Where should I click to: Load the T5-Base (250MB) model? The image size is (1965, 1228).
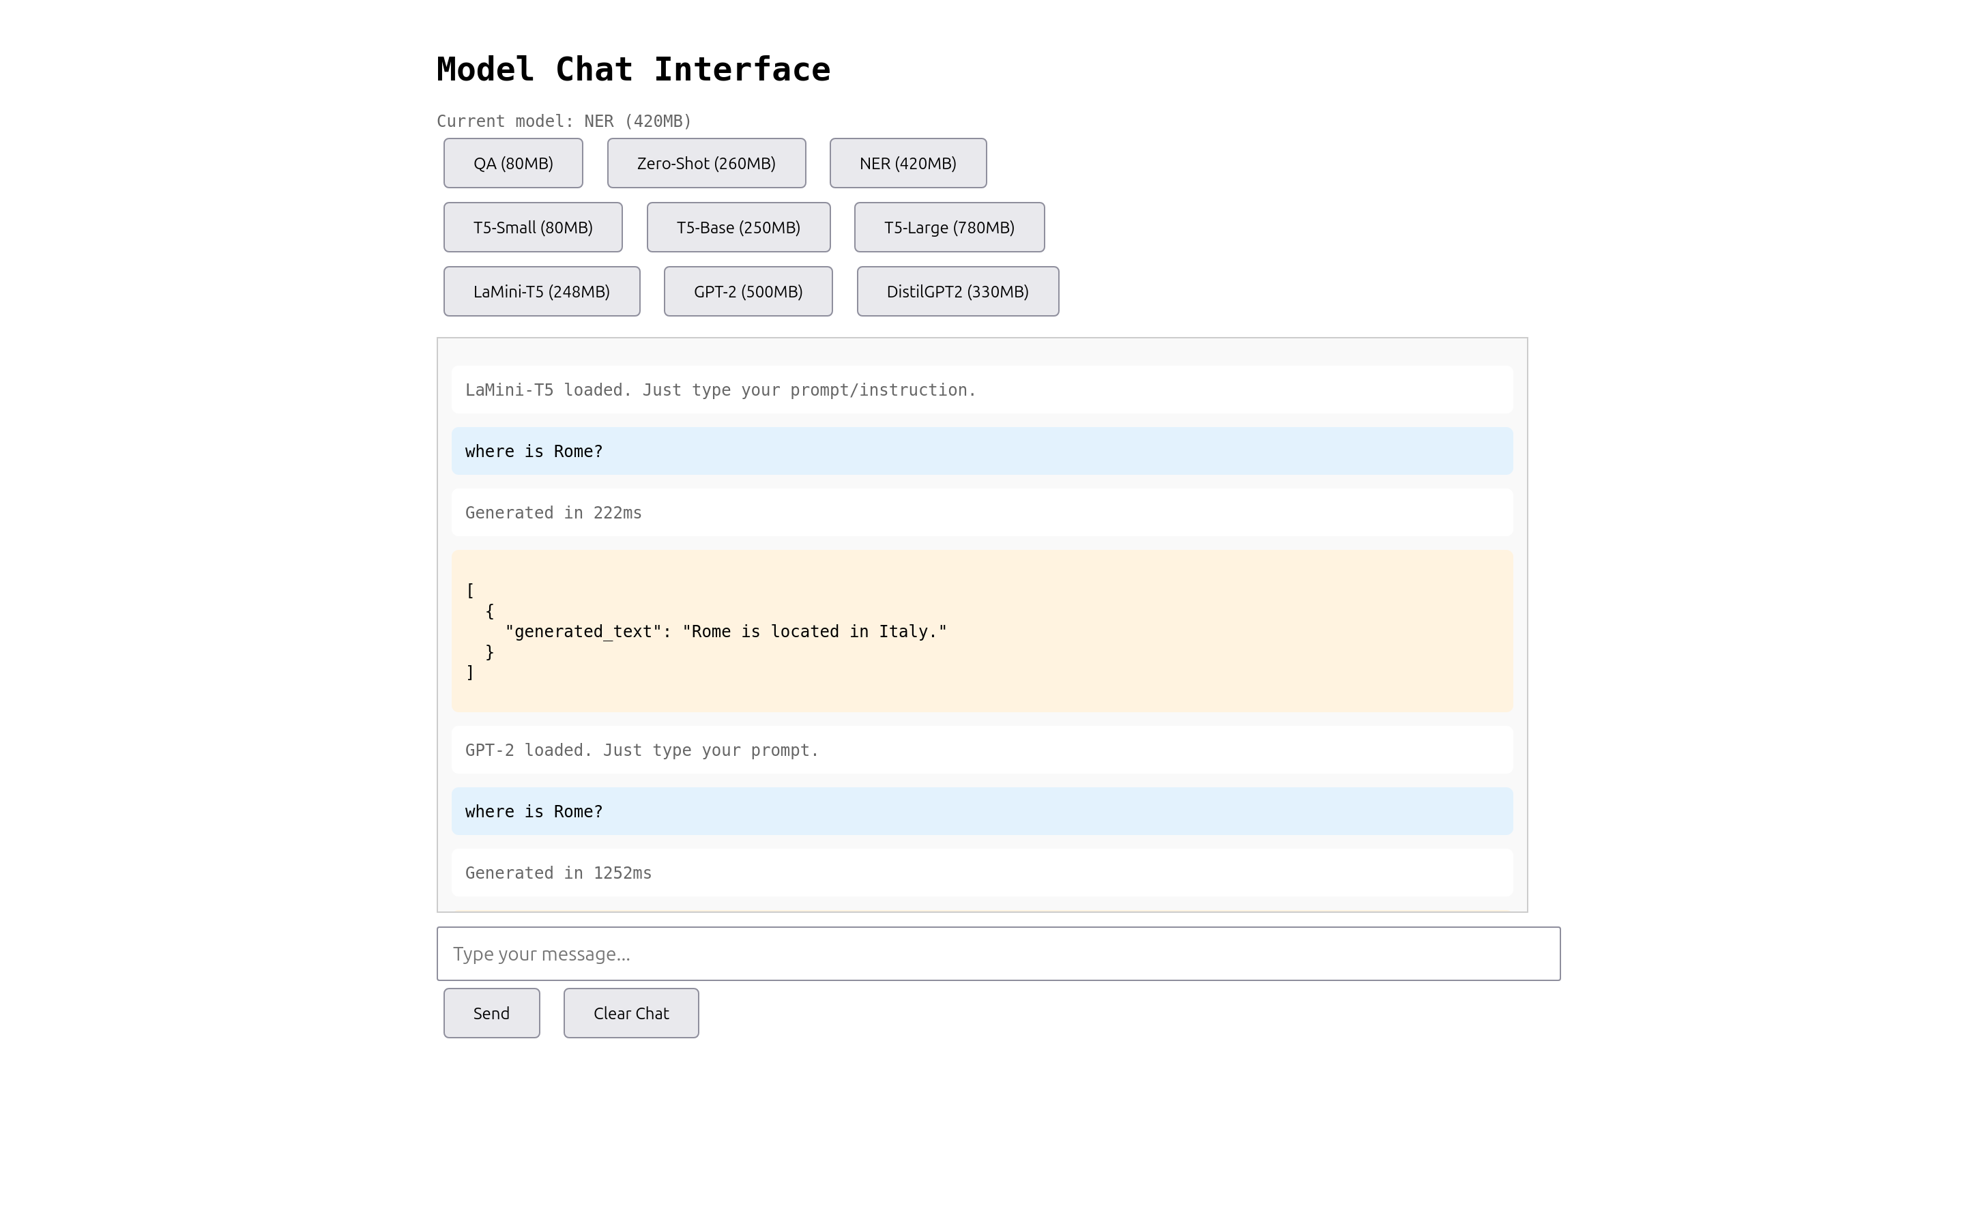point(738,227)
